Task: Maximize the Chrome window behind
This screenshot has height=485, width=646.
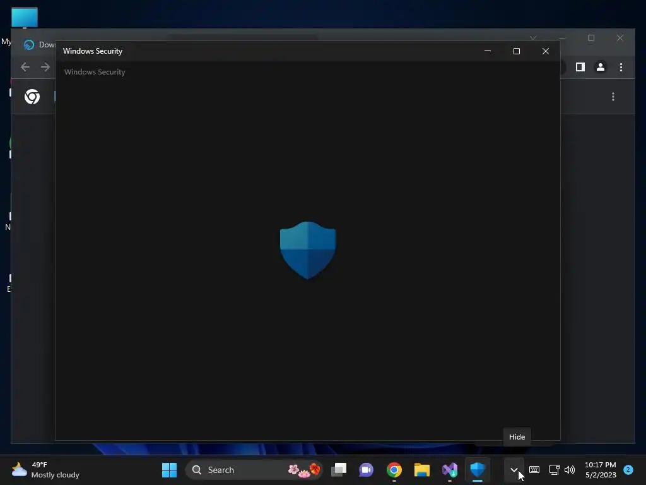Action: tap(591, 38)
